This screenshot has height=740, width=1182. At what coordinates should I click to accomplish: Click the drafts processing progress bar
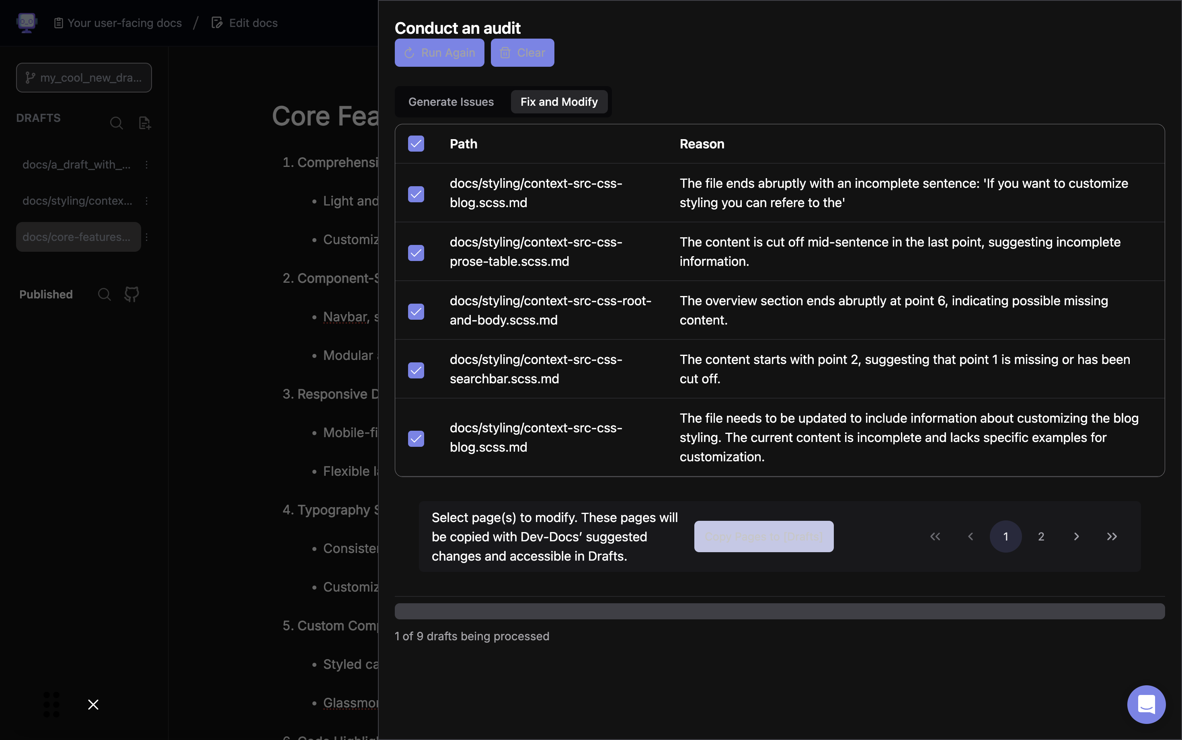780,611
